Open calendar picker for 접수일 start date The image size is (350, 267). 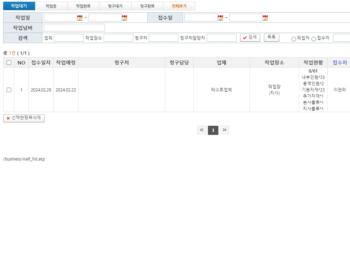220,18
